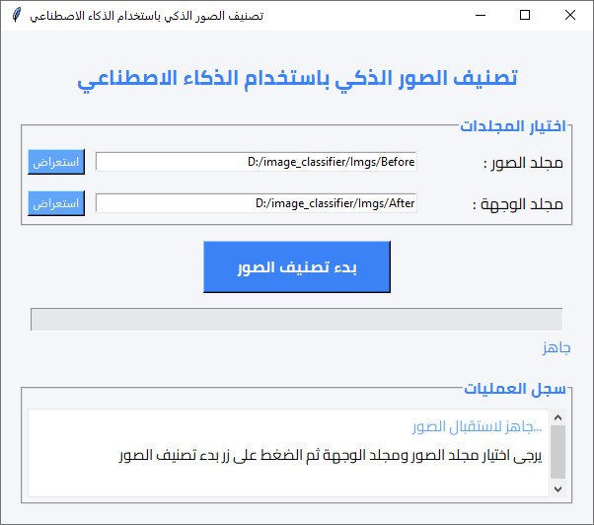594x525 pixels.
Task: Click استعراض button for مجلد الصور
Action: [x=56, y=162]
